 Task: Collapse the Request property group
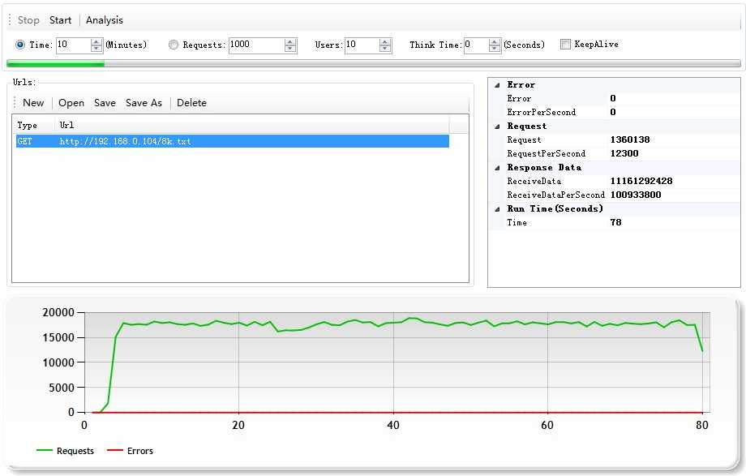pyautogui.click(x=497, y=127)
